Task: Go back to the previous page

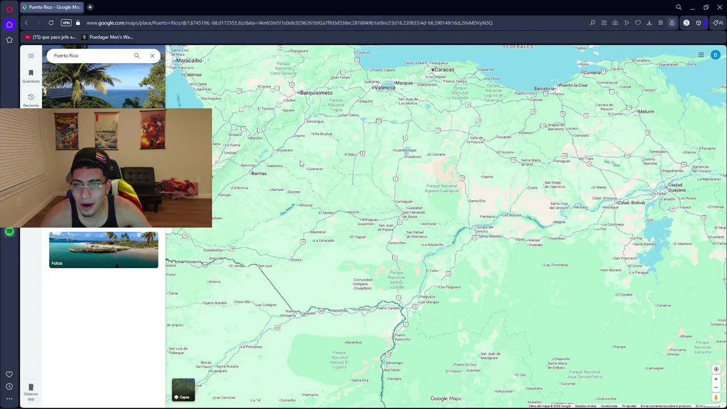Action: coord(26,23)
